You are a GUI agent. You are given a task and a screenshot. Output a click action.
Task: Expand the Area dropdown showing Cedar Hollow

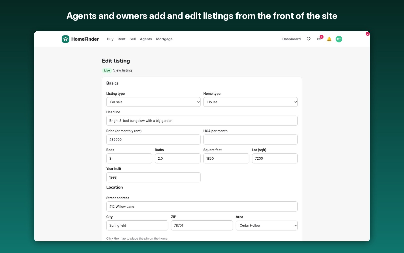pos(267,225)
